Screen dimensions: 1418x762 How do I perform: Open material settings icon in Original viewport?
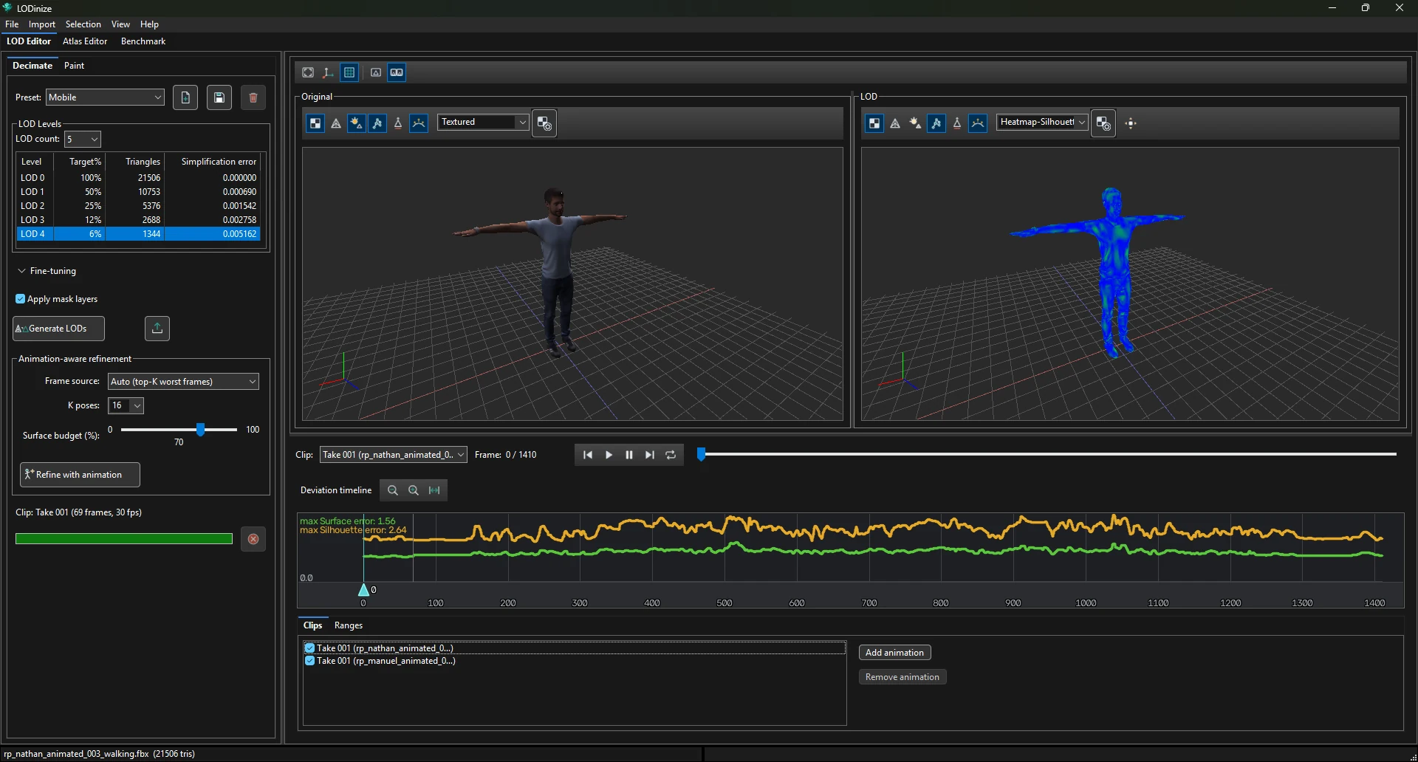pyautogui.click(x=544, y=123)
